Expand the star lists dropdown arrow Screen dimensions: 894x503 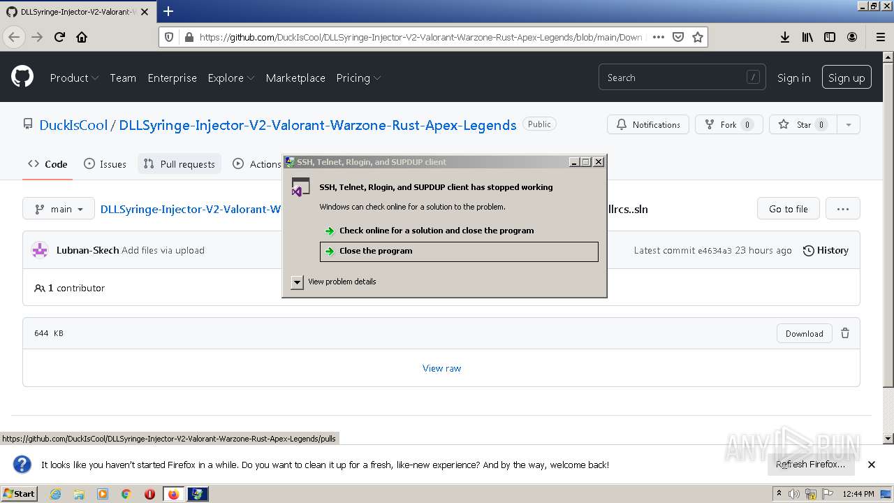849,124
